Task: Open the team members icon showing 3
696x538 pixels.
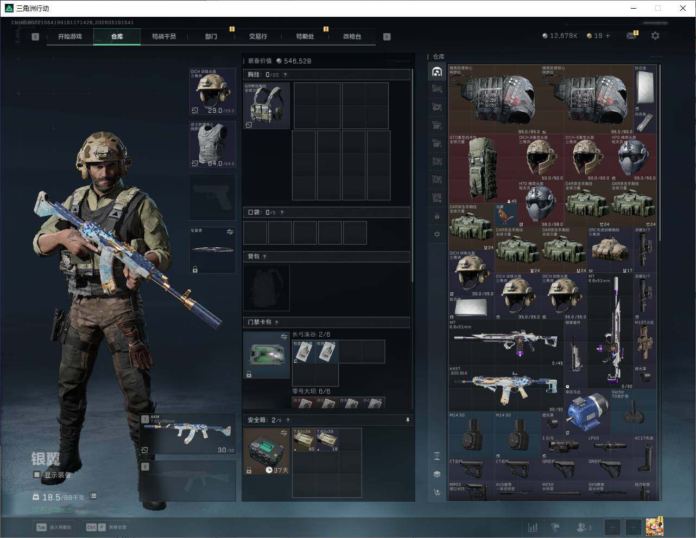Action: (x=584, y=527)
